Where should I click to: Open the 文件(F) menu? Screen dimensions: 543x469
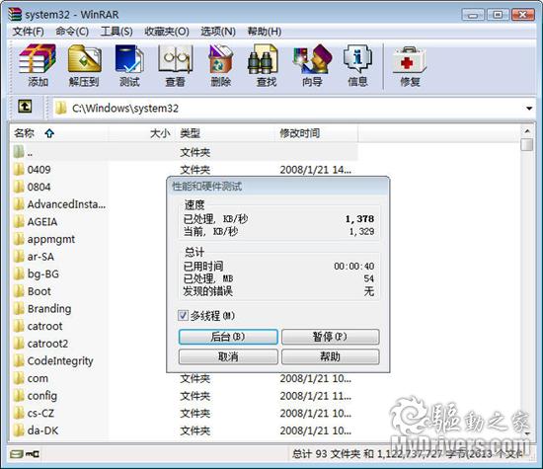click(x=28, y=32)
